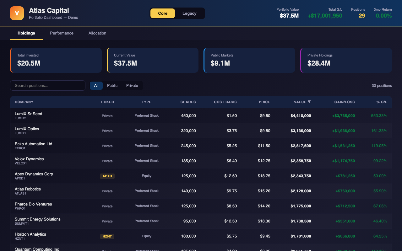This screenshot has width=402, height=251.
Task: Switch to the Core portfolio toggle
Action: (163, 13)
